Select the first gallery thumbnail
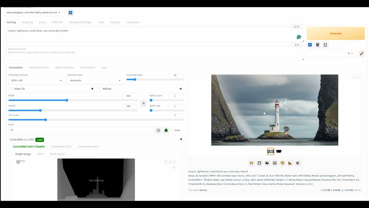The height and width of the screenshot is (208, 369). coord(271,151)
